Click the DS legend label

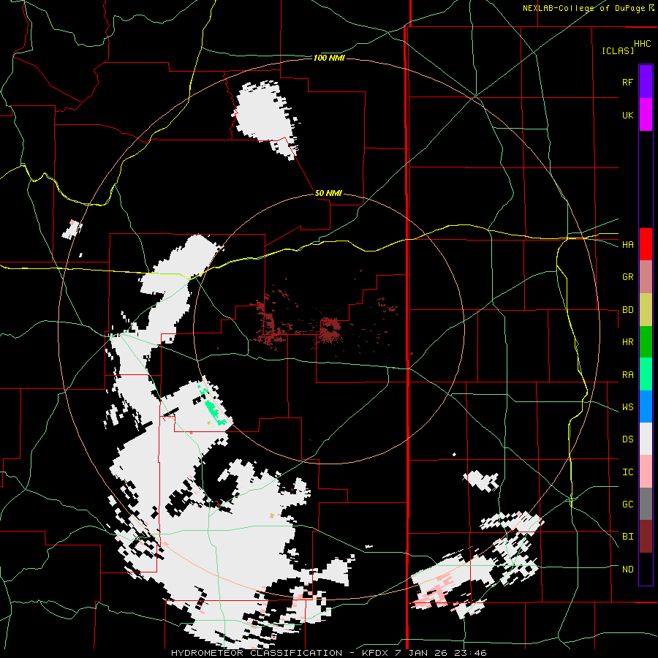[x=627, y=439]
